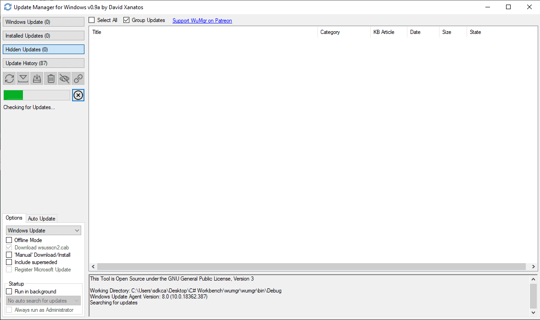Image resolution: width=540 pixels, height=320 pixels.
Task: Tick the Select All checkbox
Action: 92,20
